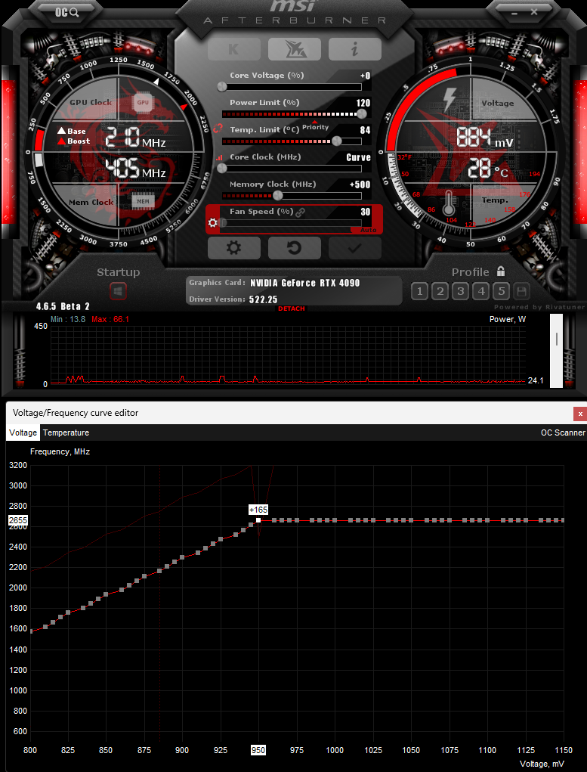Click the 884 mV voltage readout
587x772 pixels.
point(485,138)
